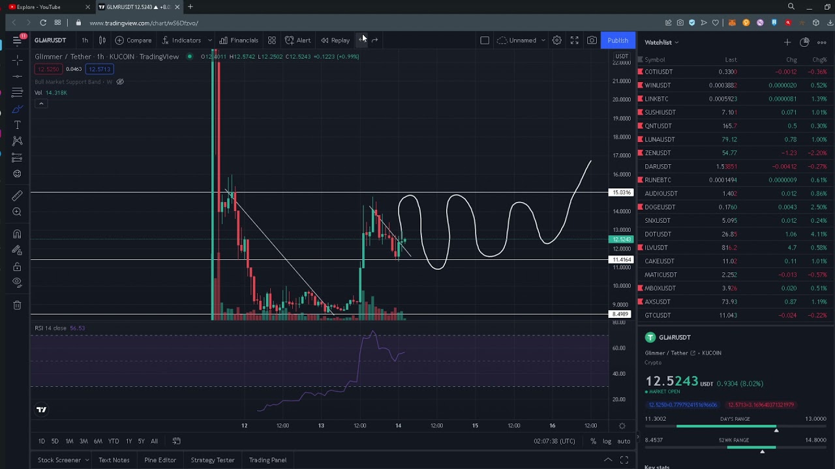
Task: Select the Text annotation tool
Action: click(17, 125)
